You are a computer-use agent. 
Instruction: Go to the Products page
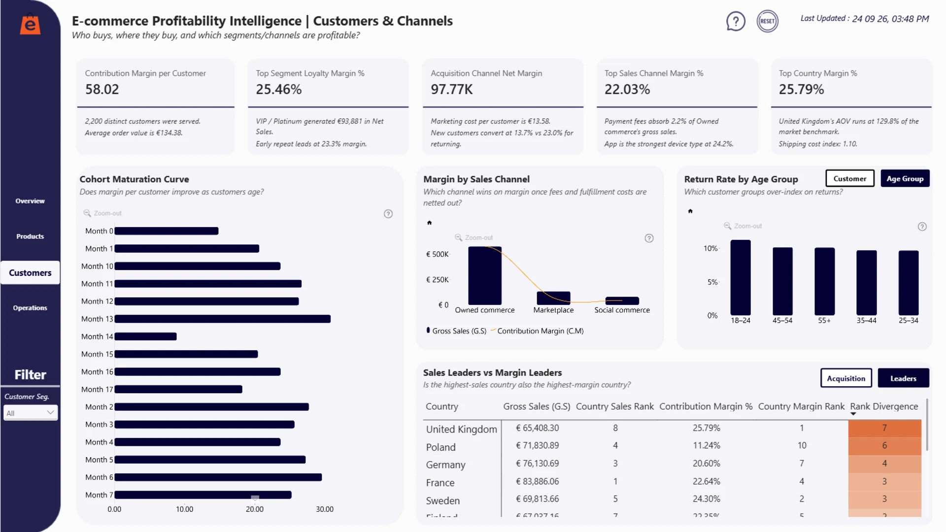(30, 236)
